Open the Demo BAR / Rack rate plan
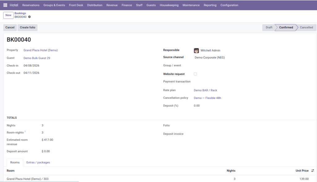 pos(206,90)
